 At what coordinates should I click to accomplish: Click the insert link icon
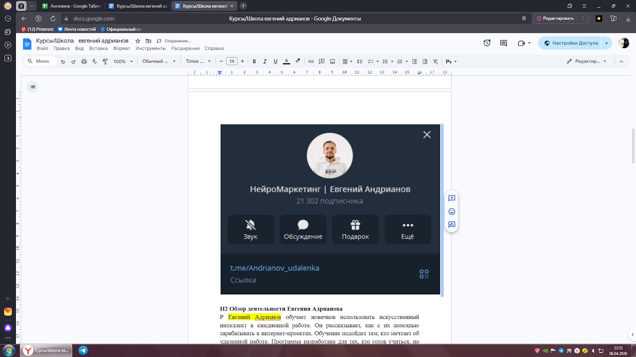click(311, 61)
